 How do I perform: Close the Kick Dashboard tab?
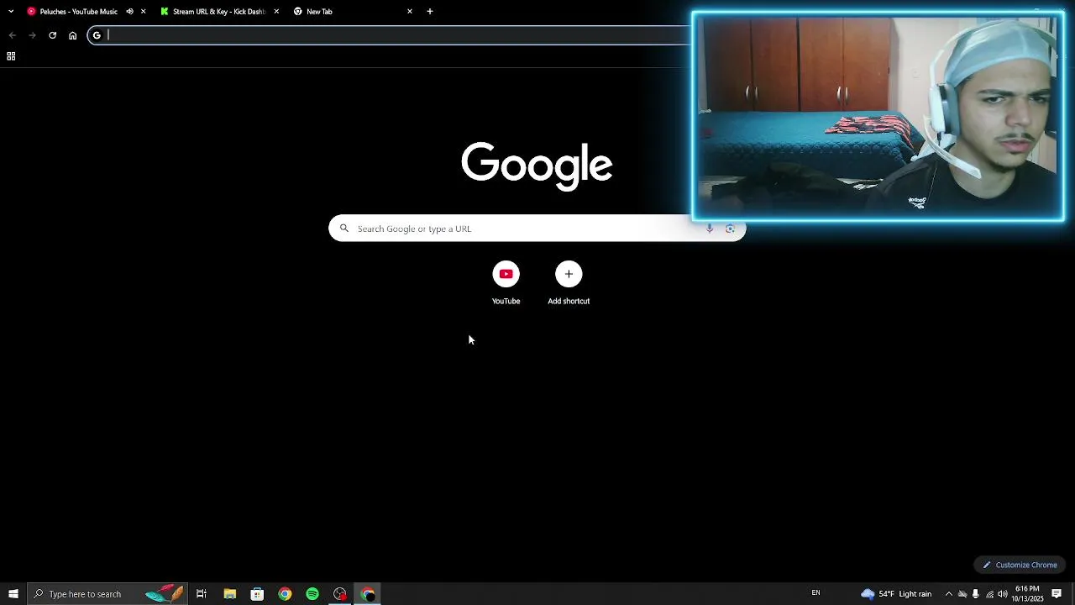(x=276, y=12)
